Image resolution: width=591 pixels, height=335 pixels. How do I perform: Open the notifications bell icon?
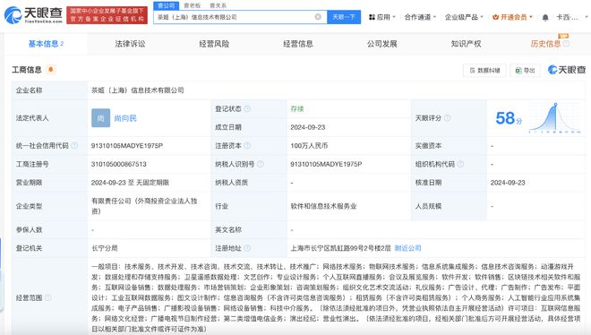[545, 17]
